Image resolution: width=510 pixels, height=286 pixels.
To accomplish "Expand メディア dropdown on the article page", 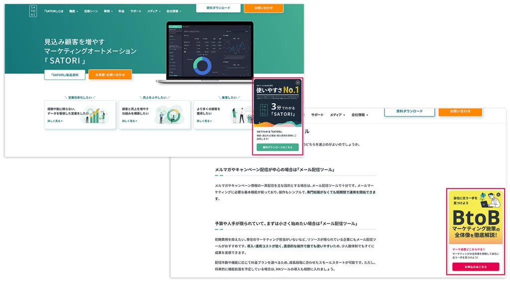I will [x=337, y=115].
